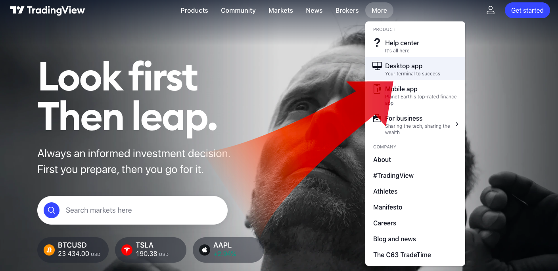The image size is (558, 271).
Task: Go to the News section
Action: 314,10
